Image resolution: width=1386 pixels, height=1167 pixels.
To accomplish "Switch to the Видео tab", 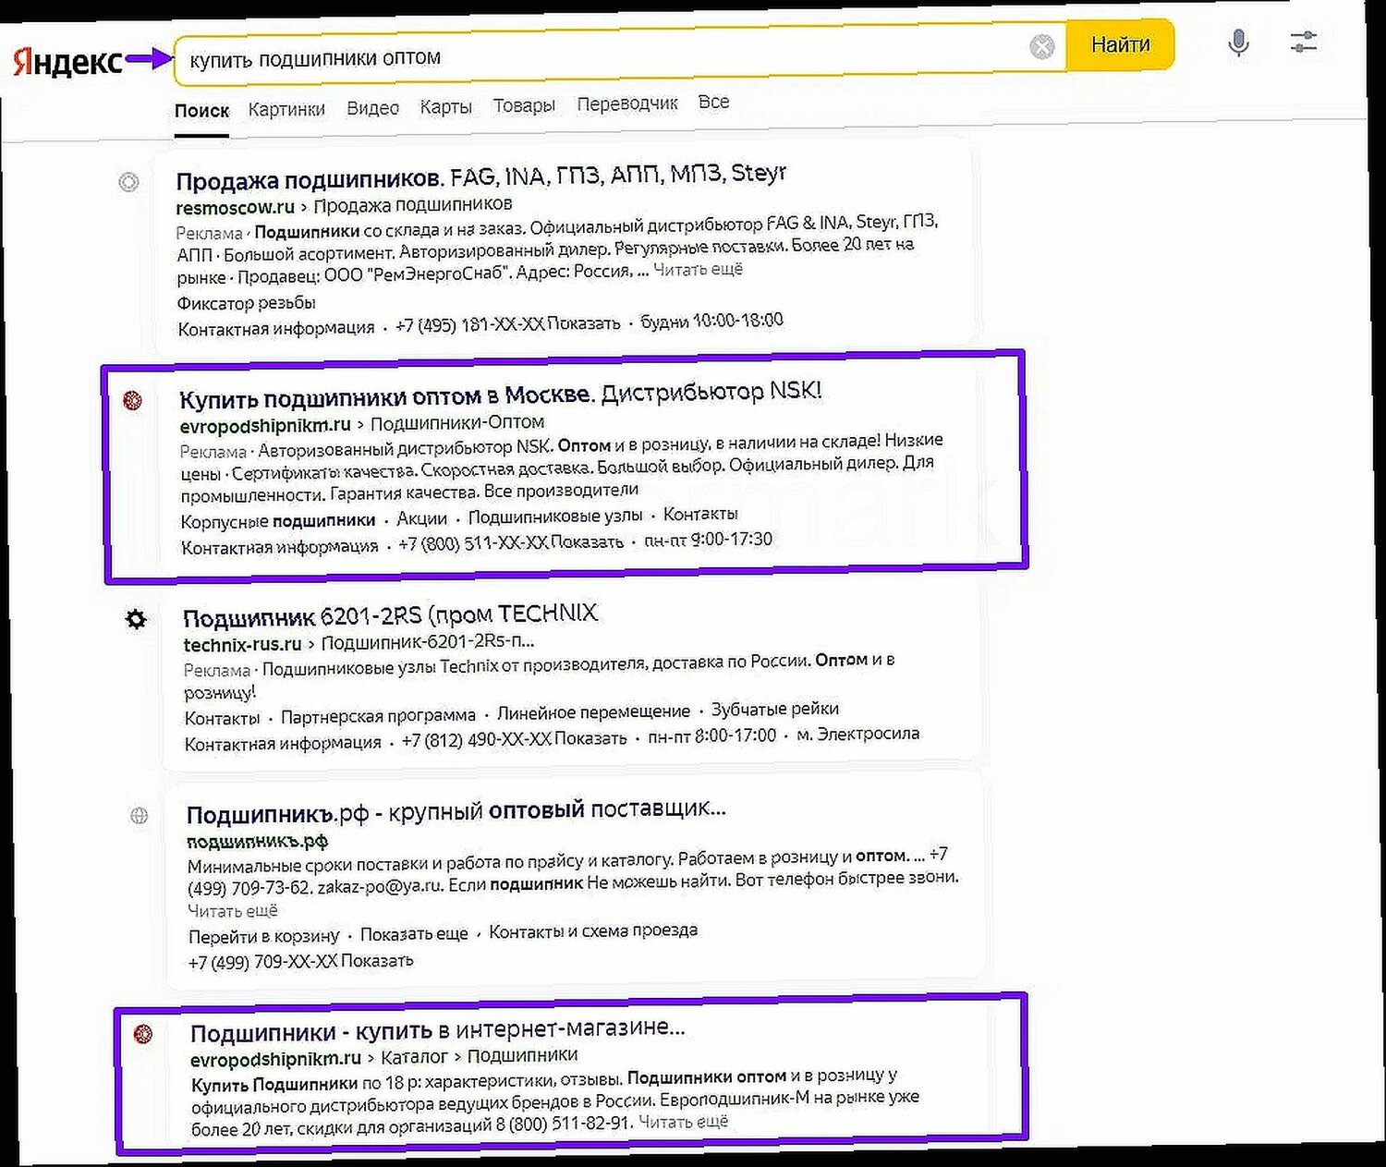I will pyautogui.click(x=372, y=108).
